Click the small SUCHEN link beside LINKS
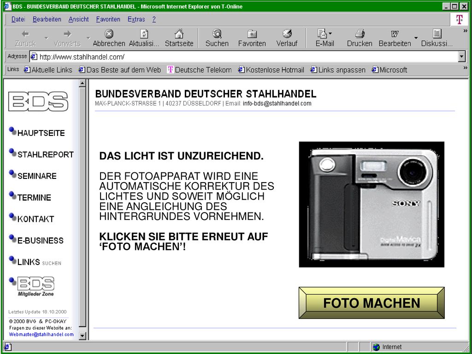This screenshot has height=354, width=472. click(52, 263)
